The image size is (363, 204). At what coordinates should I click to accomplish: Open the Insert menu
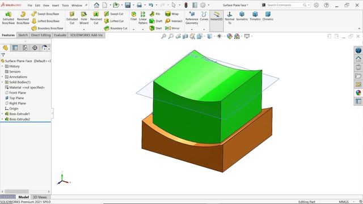click(x=56, y=5)
